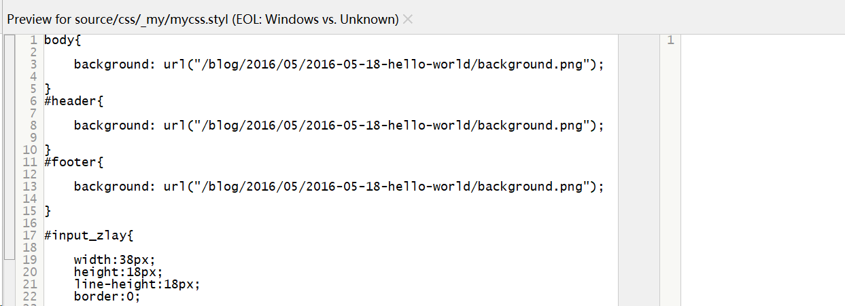Click the border:0; declaration
This screenshot has width=845, height=306.
pyautogui.click(x=107, y=297)
